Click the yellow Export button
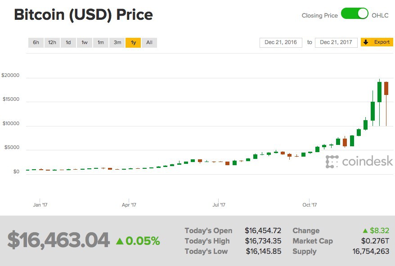Screen dimensions: 395x266 pyautogui.click(x=378, y=42)
